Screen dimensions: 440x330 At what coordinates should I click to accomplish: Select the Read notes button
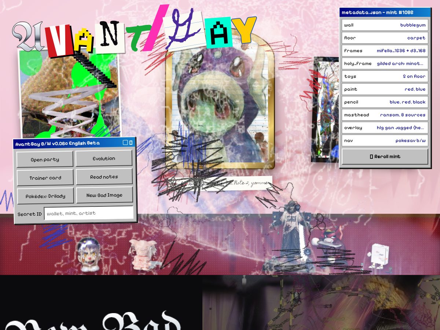[104, 177]
